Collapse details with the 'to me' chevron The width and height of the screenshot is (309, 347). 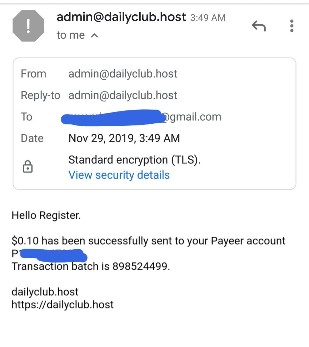click(x=94, y=36)
